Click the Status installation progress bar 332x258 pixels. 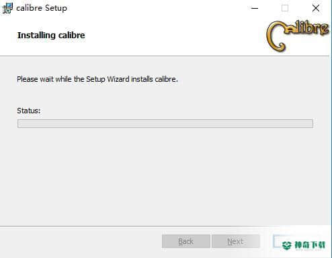(165, 123)
